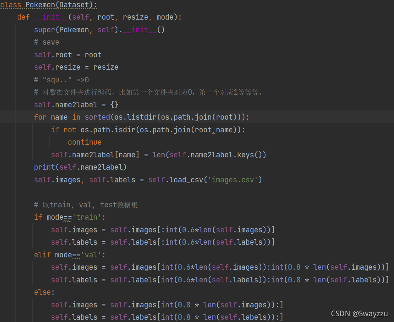
Task: Click the line self.root = root
Action: [68, 55]
